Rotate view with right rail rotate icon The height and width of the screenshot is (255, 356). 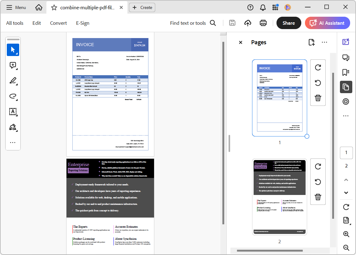(x=346, y=207)
